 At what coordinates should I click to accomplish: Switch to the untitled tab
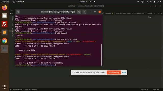pos(108,13)
